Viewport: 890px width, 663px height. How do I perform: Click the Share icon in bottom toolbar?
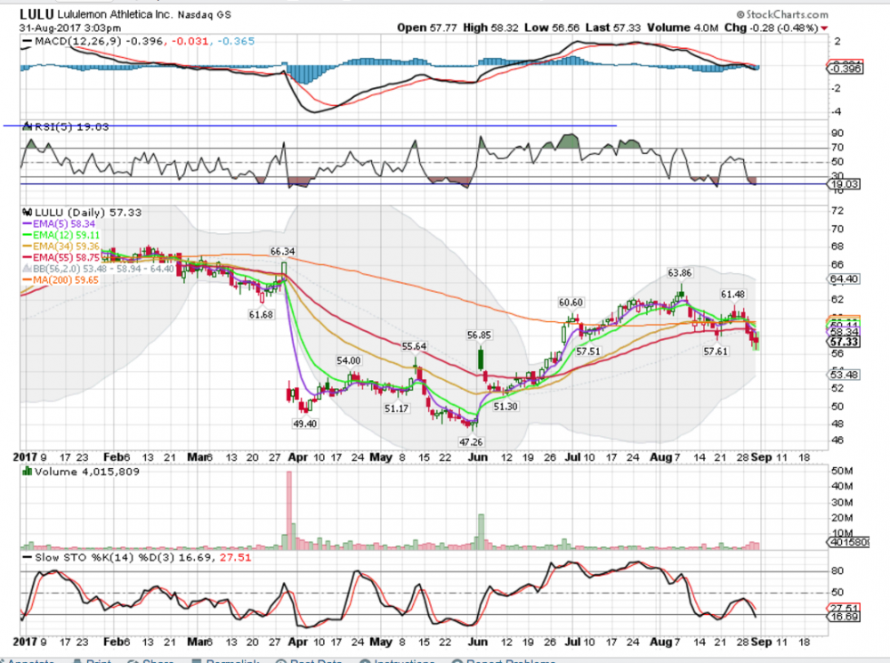[x=147, y=660]
